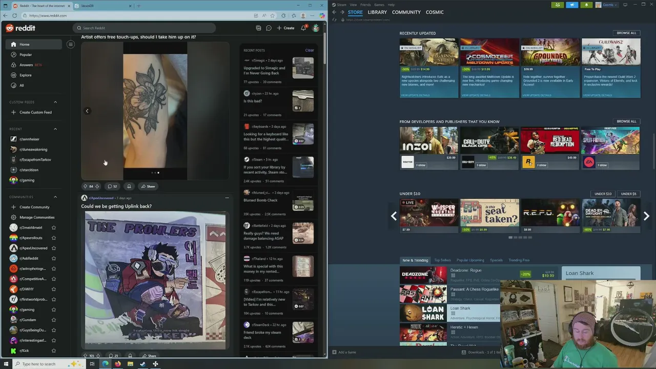Select Popular Upcoming tab in Steam
The width and height of the screenshot is (656, 369).
(470, 260)
